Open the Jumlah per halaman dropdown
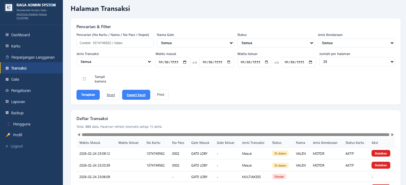This screenshot has width=406, height=185. [357, 62]
